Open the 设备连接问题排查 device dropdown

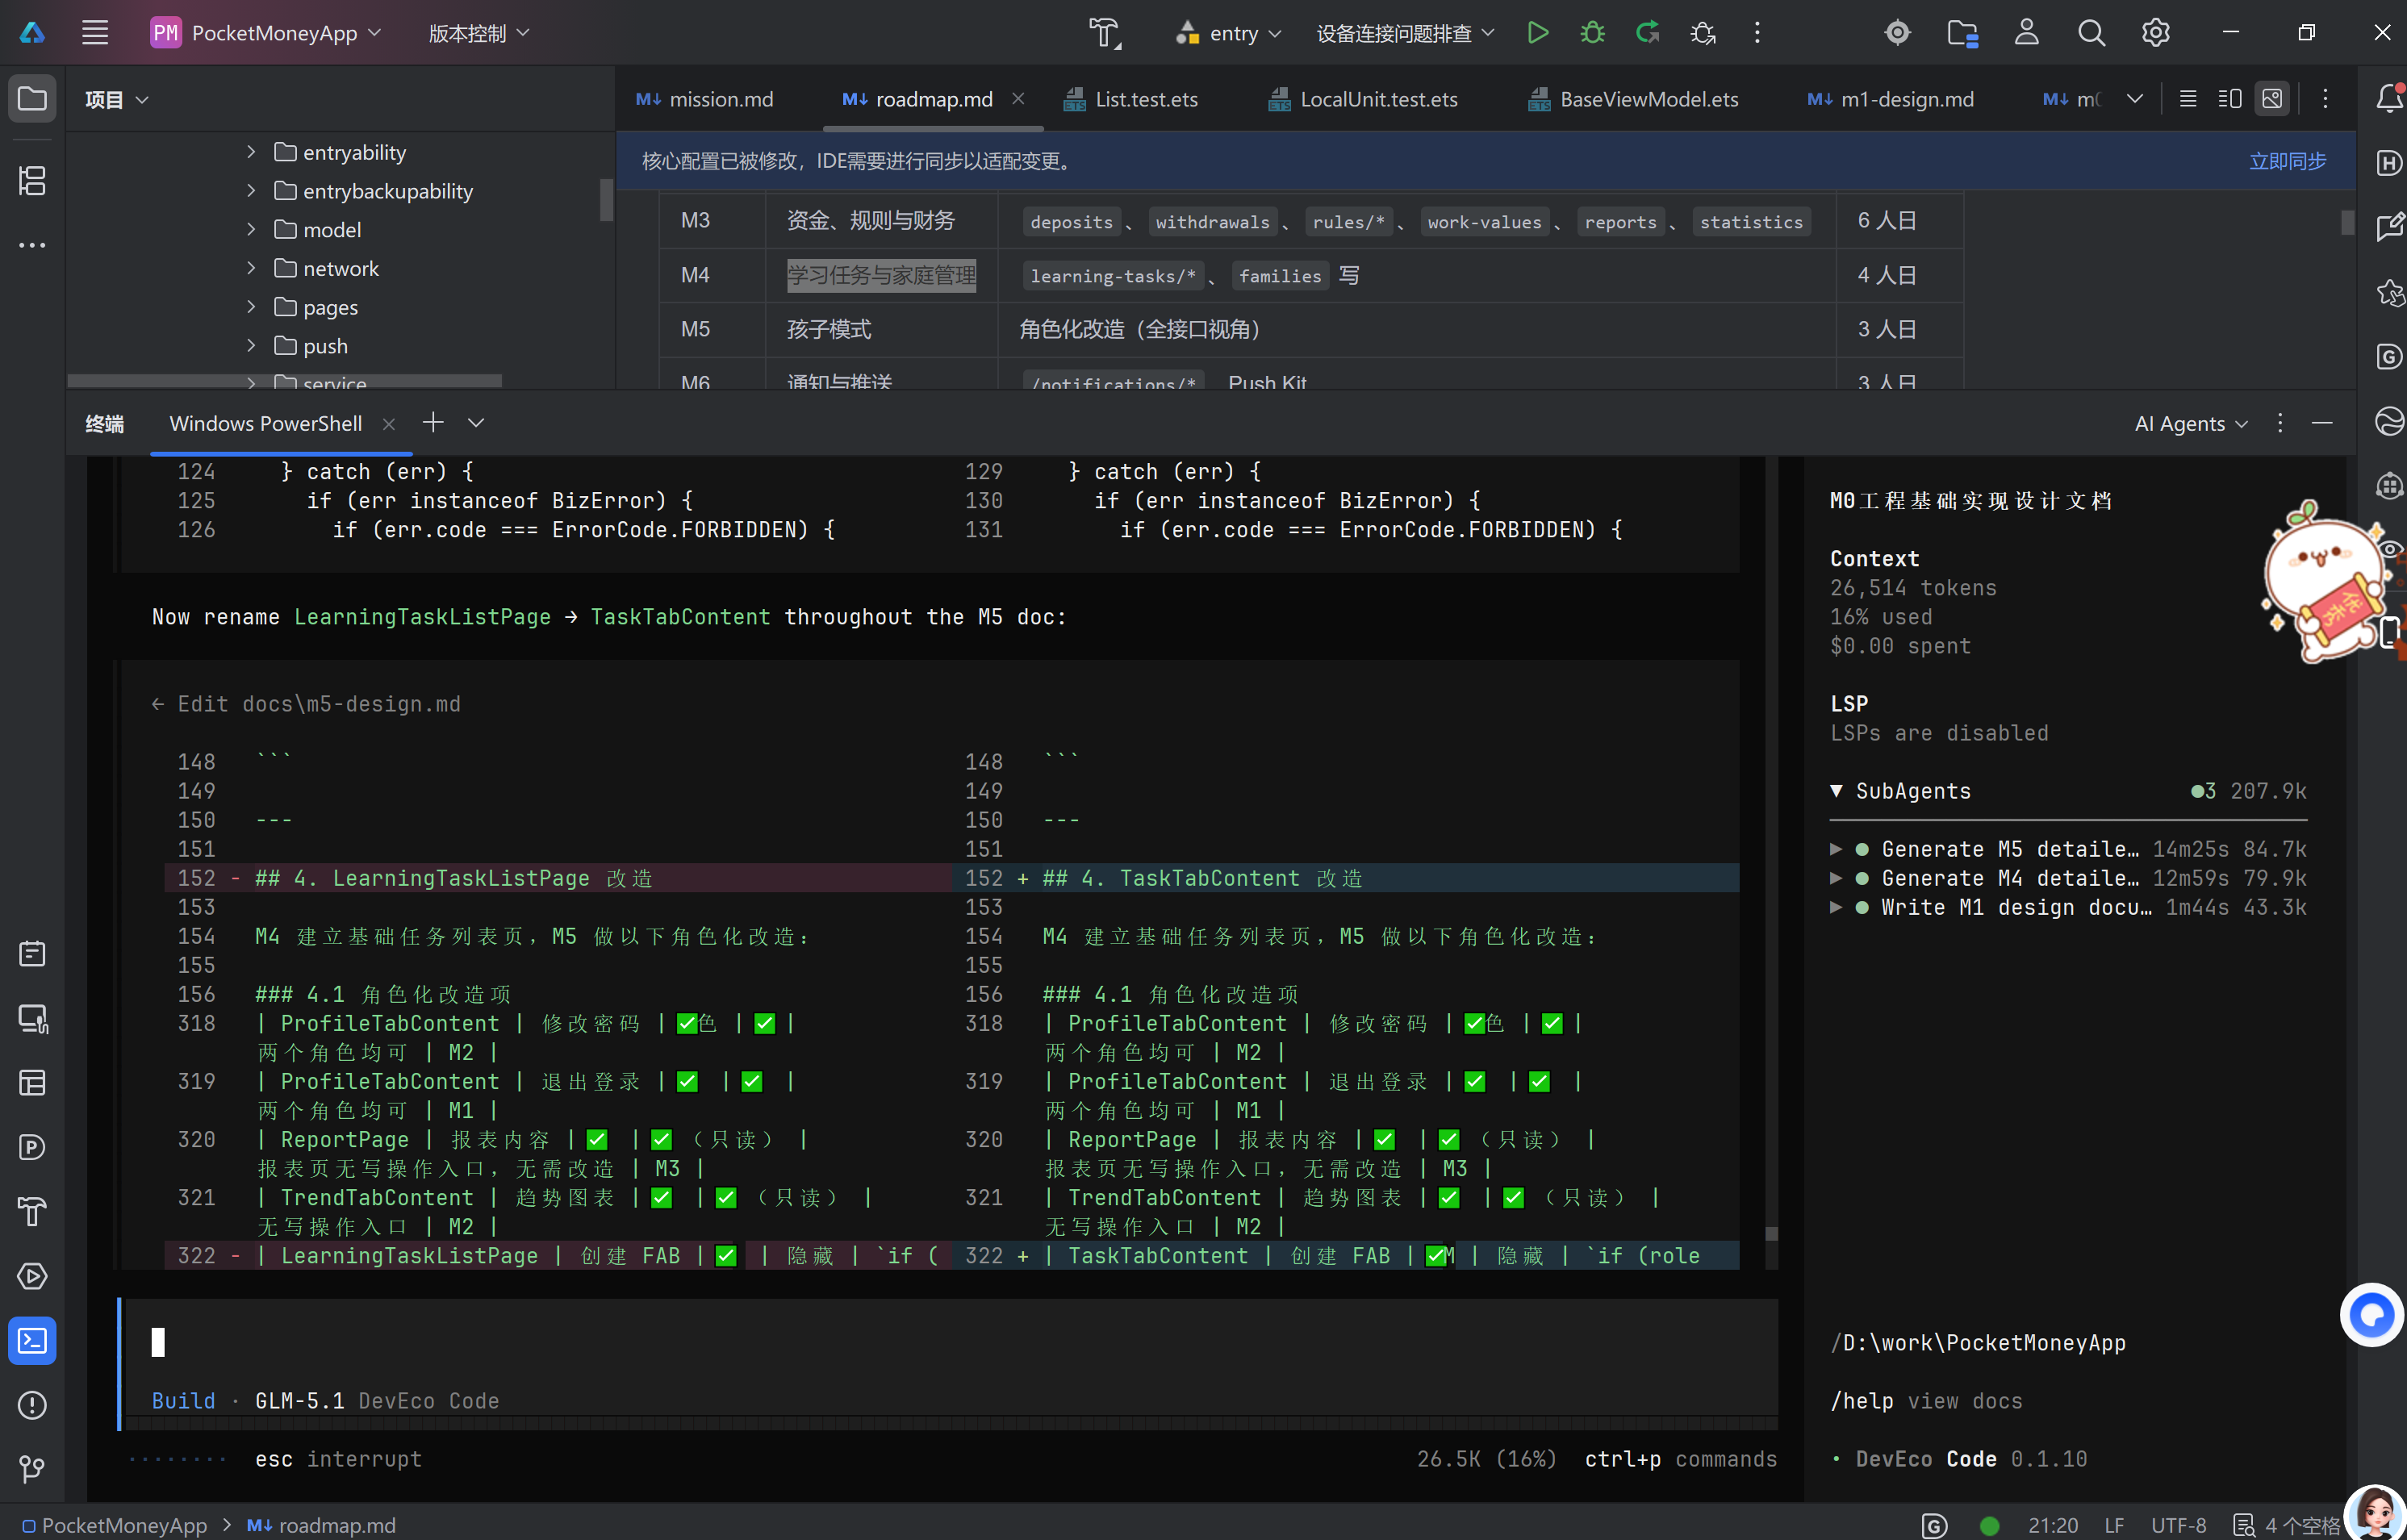coord(1405,33)
